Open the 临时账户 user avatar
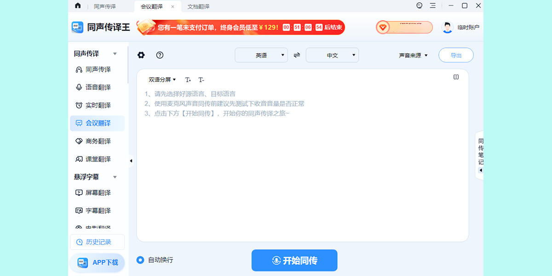The height and width of the screenshot is (276, 552). click(447, 28)
